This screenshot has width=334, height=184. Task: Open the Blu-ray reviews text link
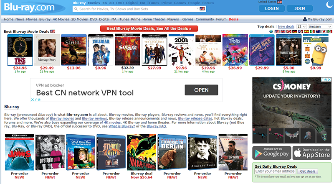click(x=94, y=118)
